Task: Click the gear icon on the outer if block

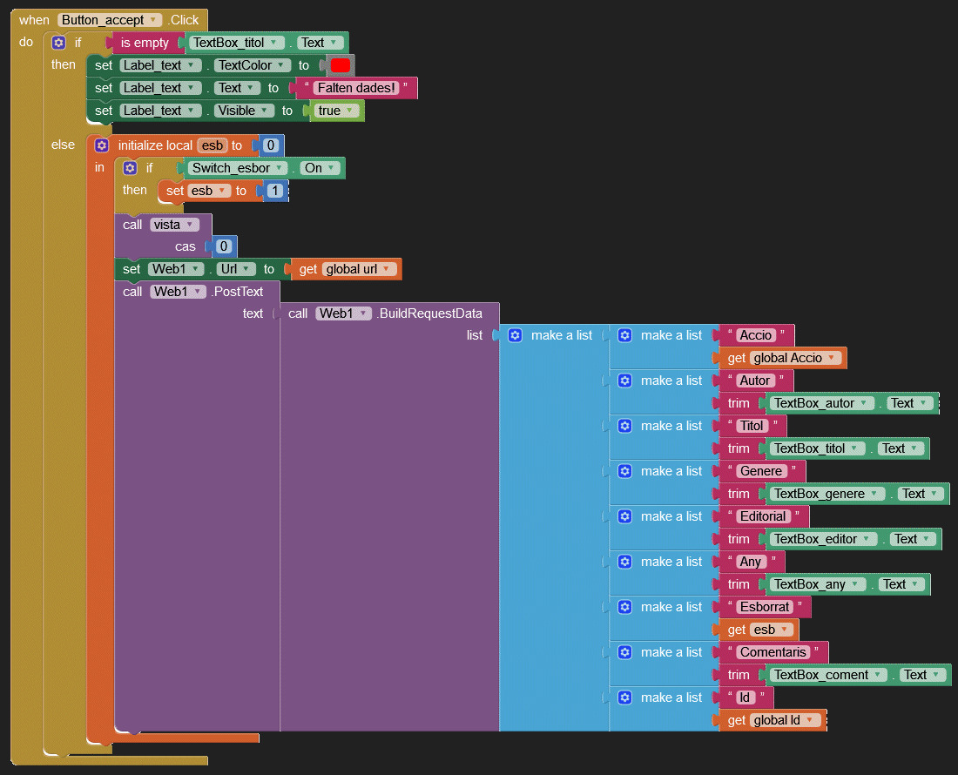Action: [58, 43]
